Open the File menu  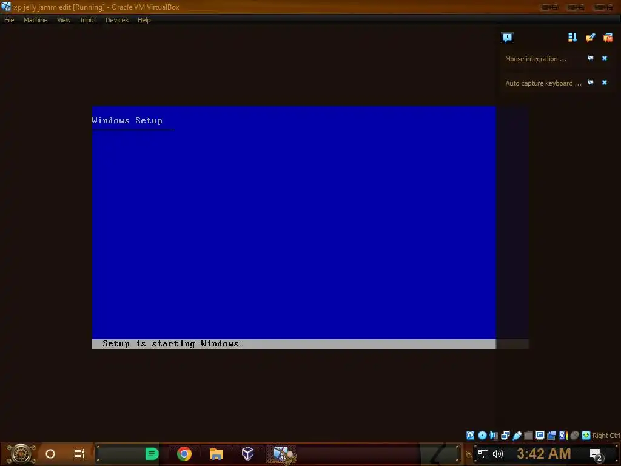pos(9,20)
